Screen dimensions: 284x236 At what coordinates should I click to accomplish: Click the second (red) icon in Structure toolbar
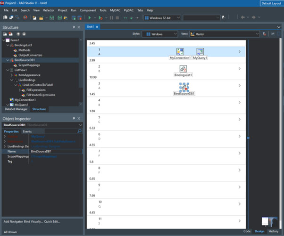(x=11, y=34)
